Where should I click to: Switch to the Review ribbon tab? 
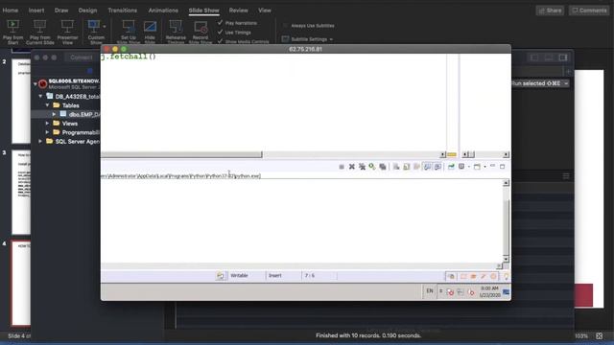coord(238,11)
